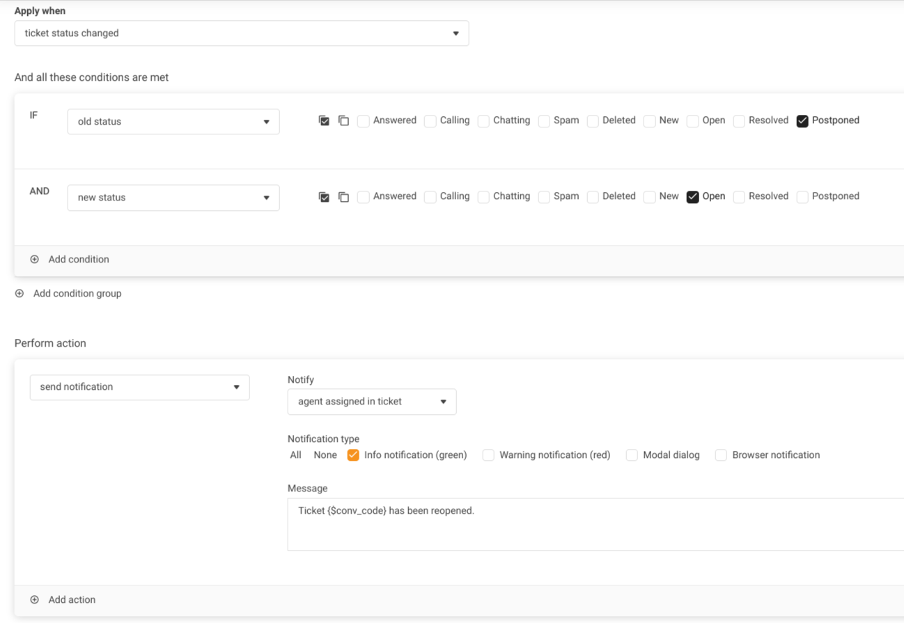The width and height of the screenshot is (904, 623).
Task: Expand the 'send notification' action dropdown
Action: coord(139,387)
